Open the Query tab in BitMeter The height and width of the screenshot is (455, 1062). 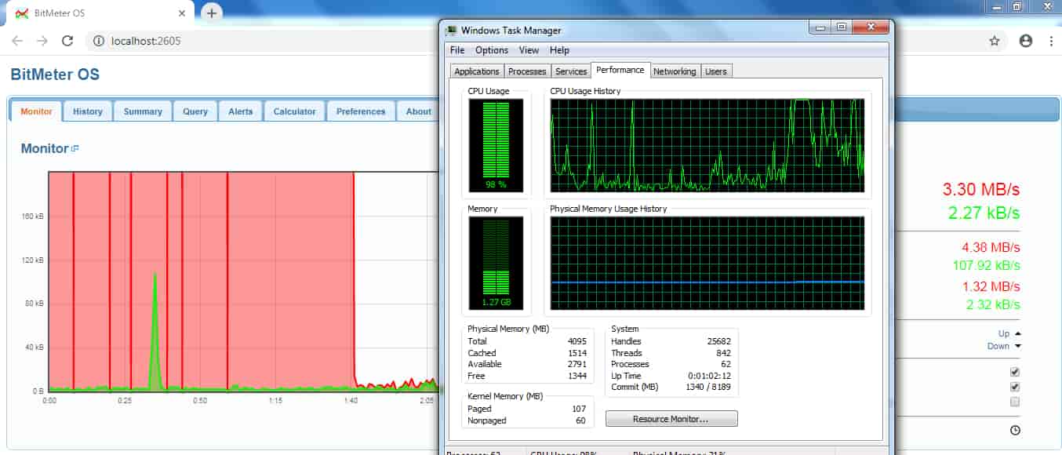tap(195, 111)
